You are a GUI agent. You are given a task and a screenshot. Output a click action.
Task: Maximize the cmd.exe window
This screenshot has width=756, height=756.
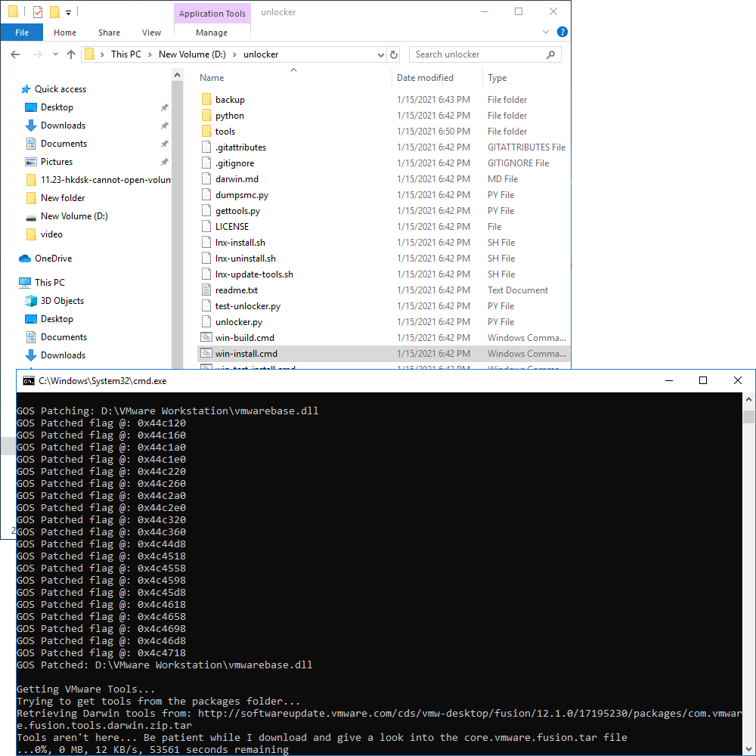pyautogui.click(x=703, y=380)
